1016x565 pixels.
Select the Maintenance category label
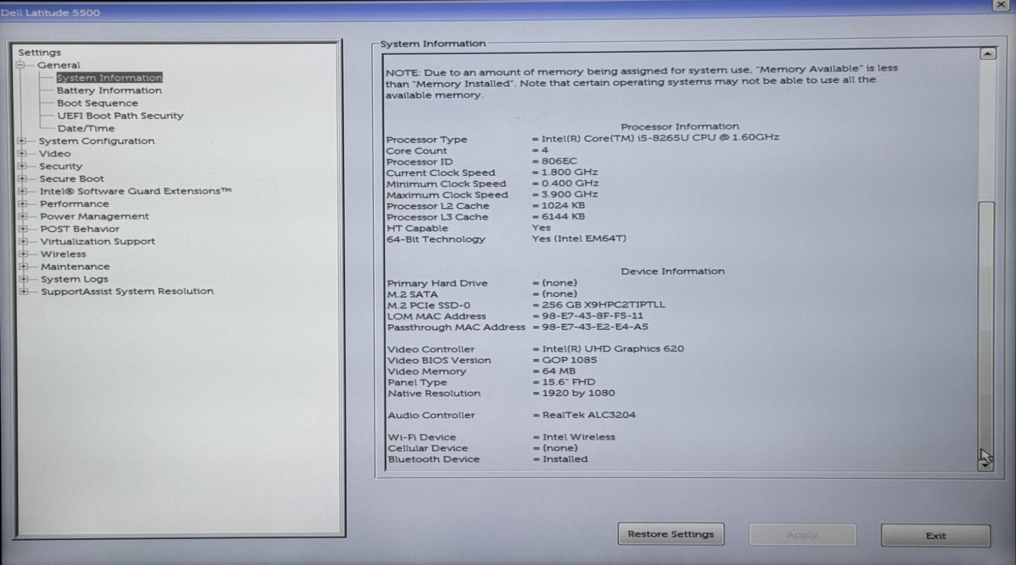[x=75, y=267]
